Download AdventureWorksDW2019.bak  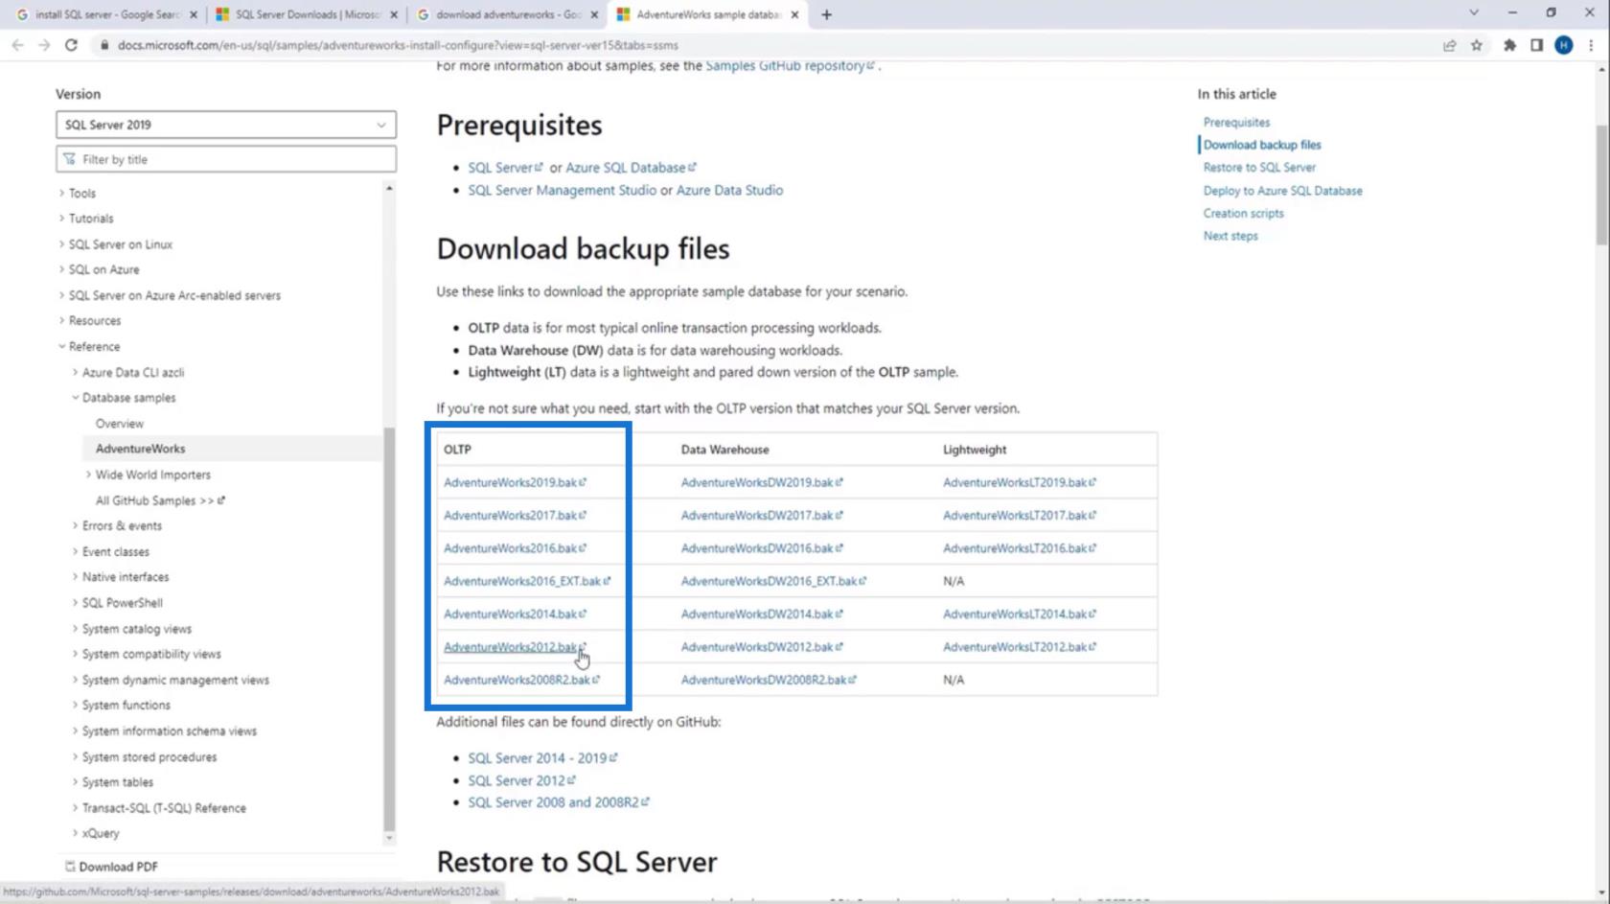762,482
